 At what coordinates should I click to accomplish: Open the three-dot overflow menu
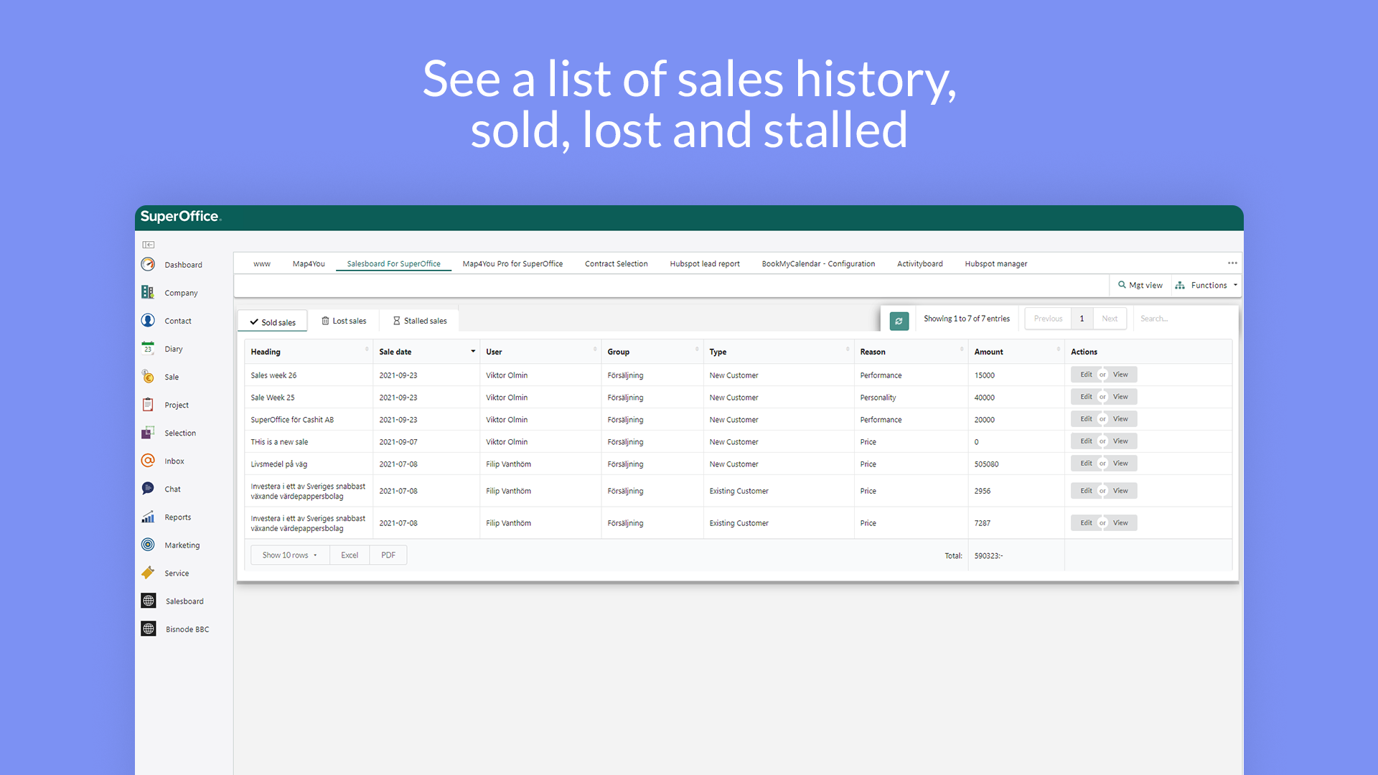pyautogui.click(x=1232, y=263)
